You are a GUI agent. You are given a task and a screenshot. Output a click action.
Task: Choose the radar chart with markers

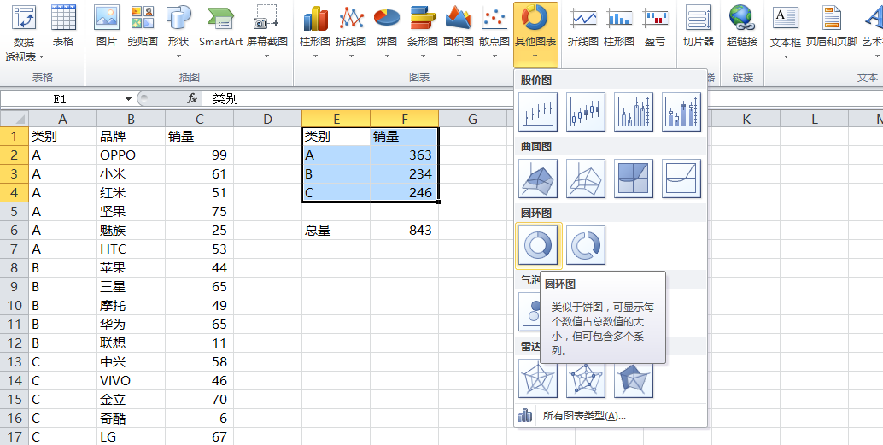pyautogui.click(x=586, y=379)
